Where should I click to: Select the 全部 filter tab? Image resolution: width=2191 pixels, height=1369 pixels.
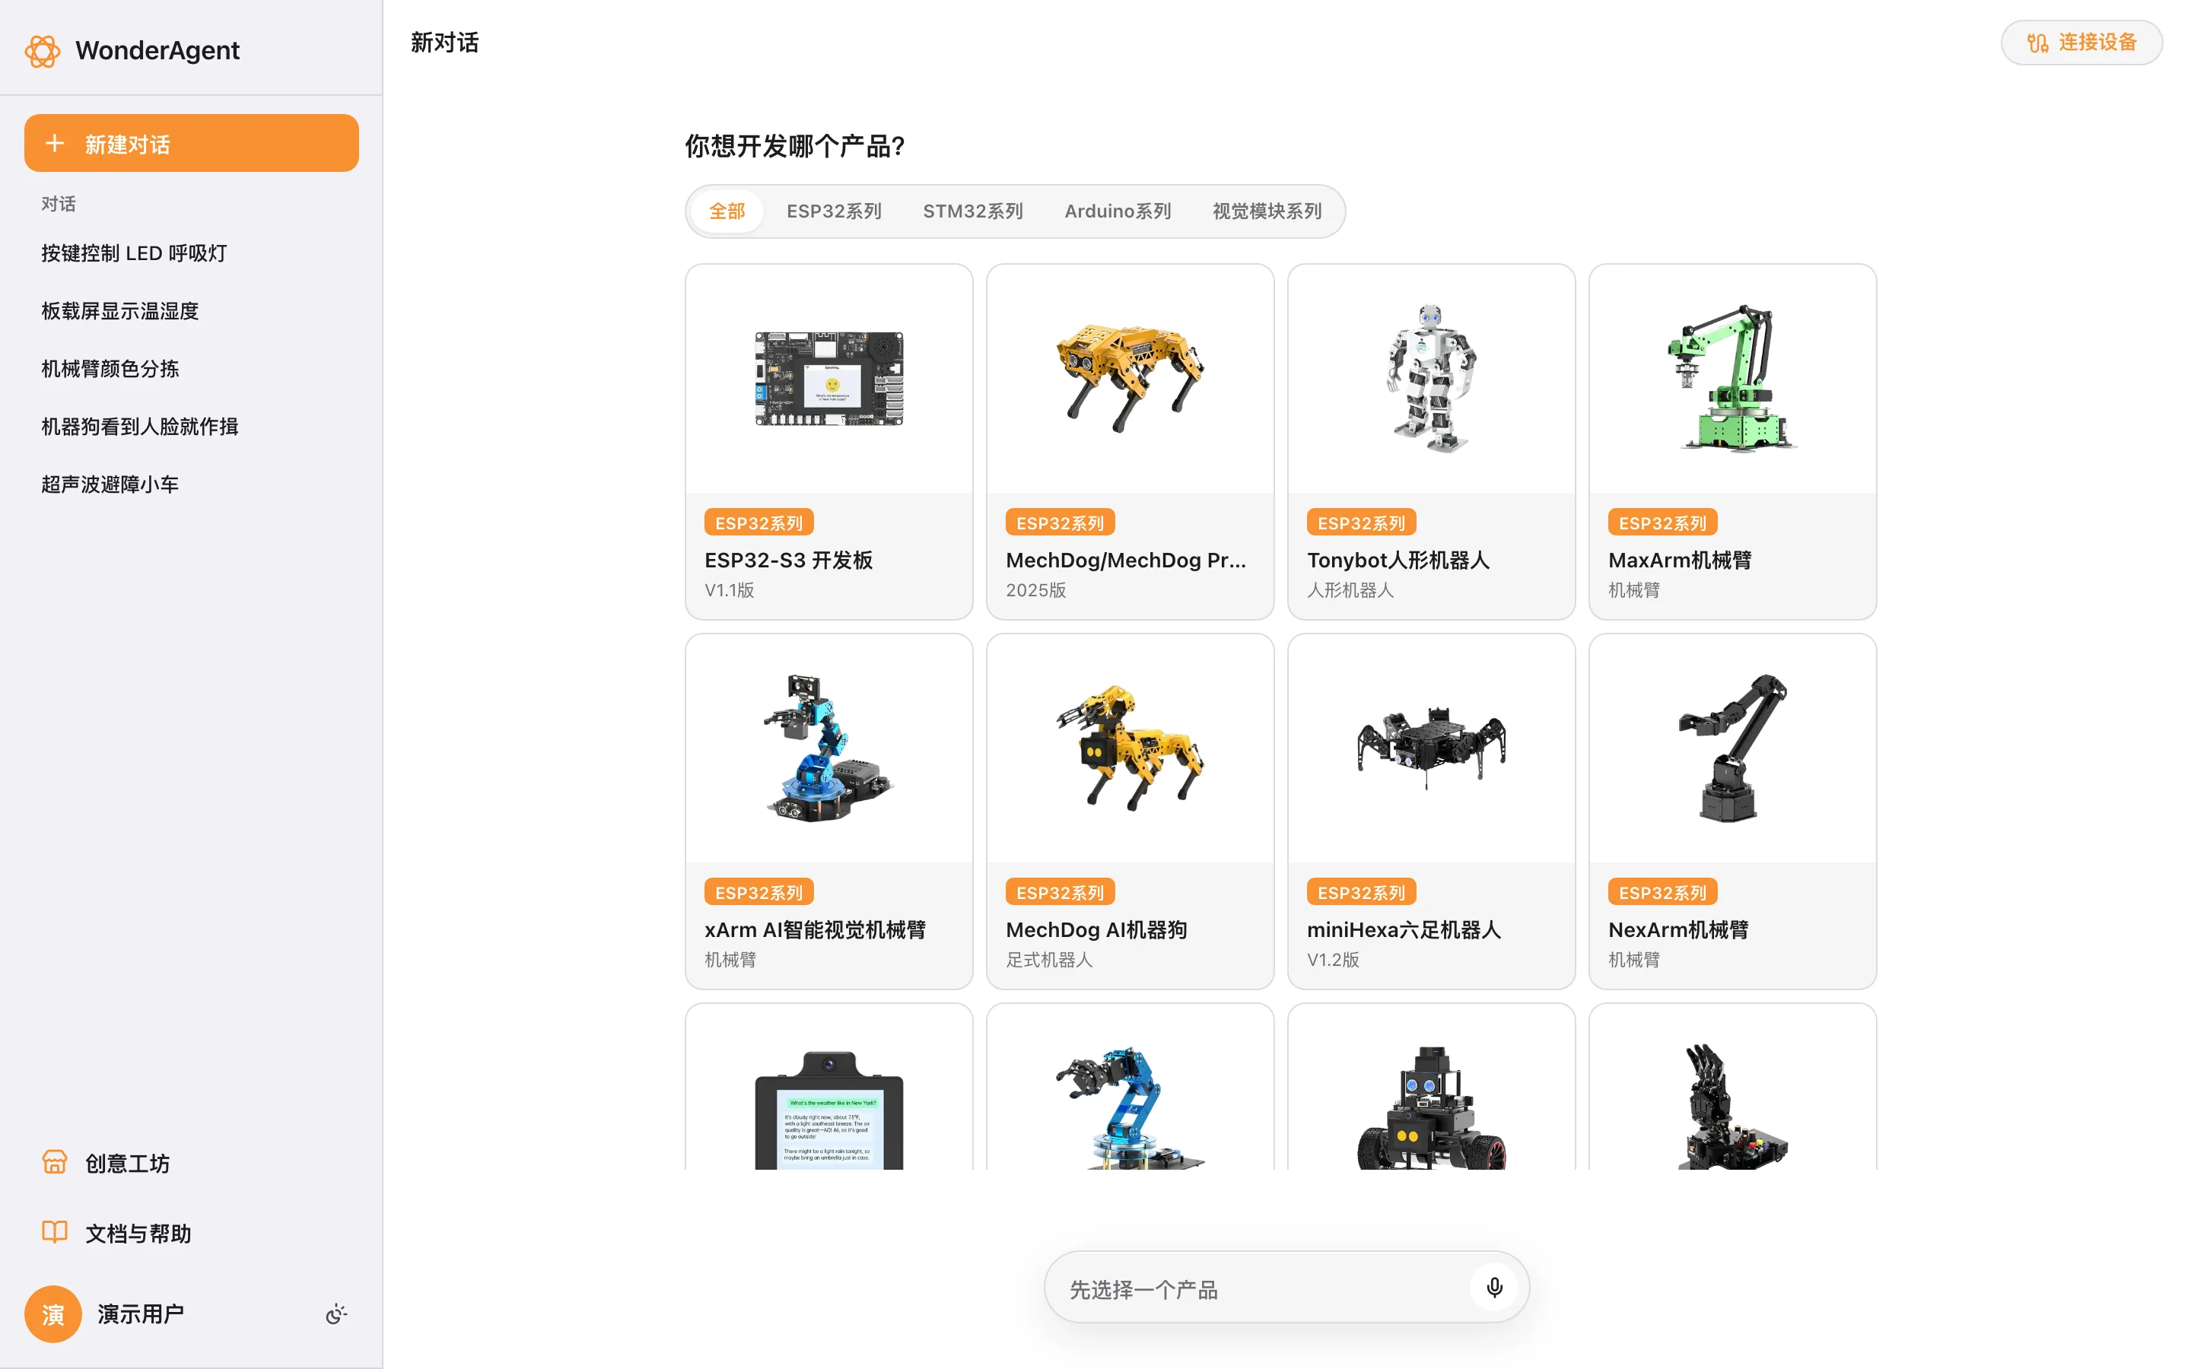pyautogui.click(x=726, y=211)
